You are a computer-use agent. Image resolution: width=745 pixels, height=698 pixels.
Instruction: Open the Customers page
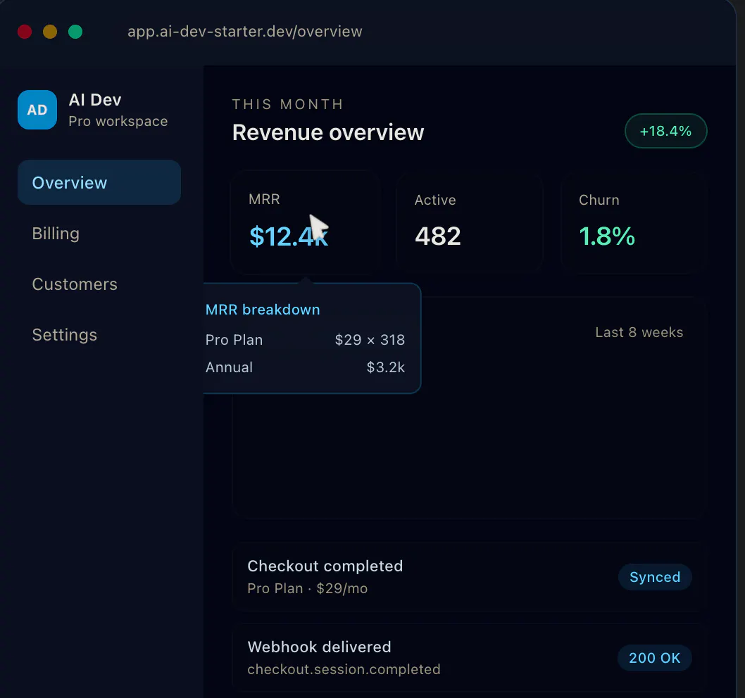pos(75,284)
